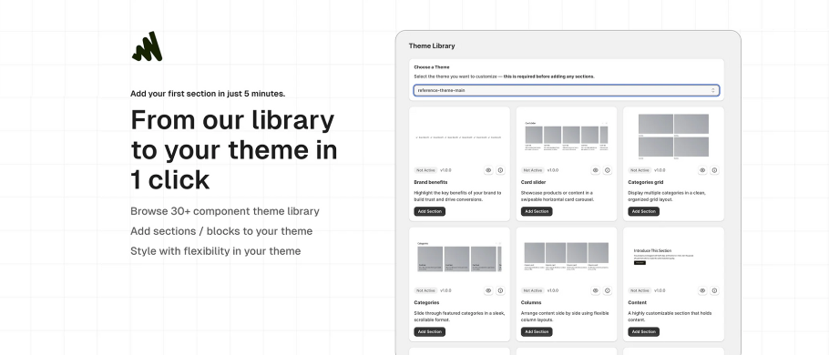The width and height of the screenshot is (829, 355).
Task: Click the green squiggle logo
Action: (147, 46)
